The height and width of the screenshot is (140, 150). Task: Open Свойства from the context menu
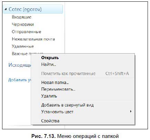click(x=50, y=121)
